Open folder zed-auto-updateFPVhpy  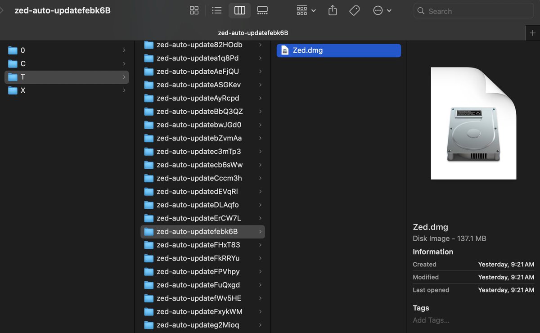(202, 272)
